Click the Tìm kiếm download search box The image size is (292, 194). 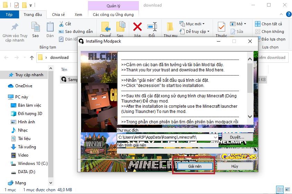[273, 58]
